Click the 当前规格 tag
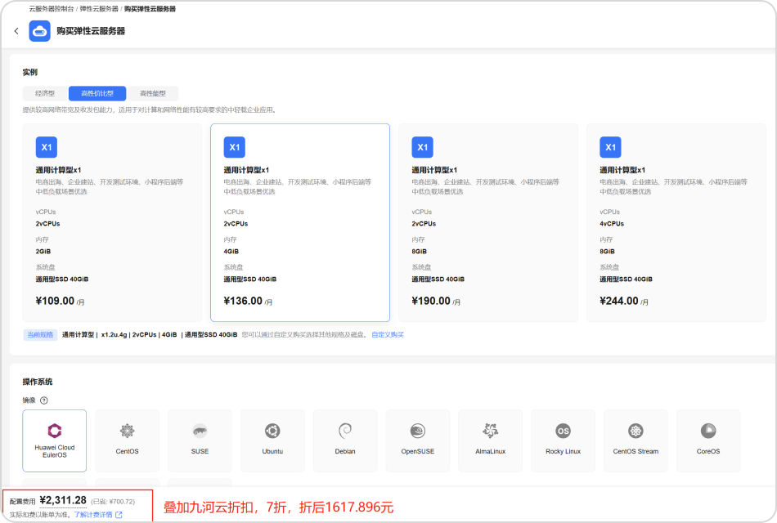 tap(40, 335)
